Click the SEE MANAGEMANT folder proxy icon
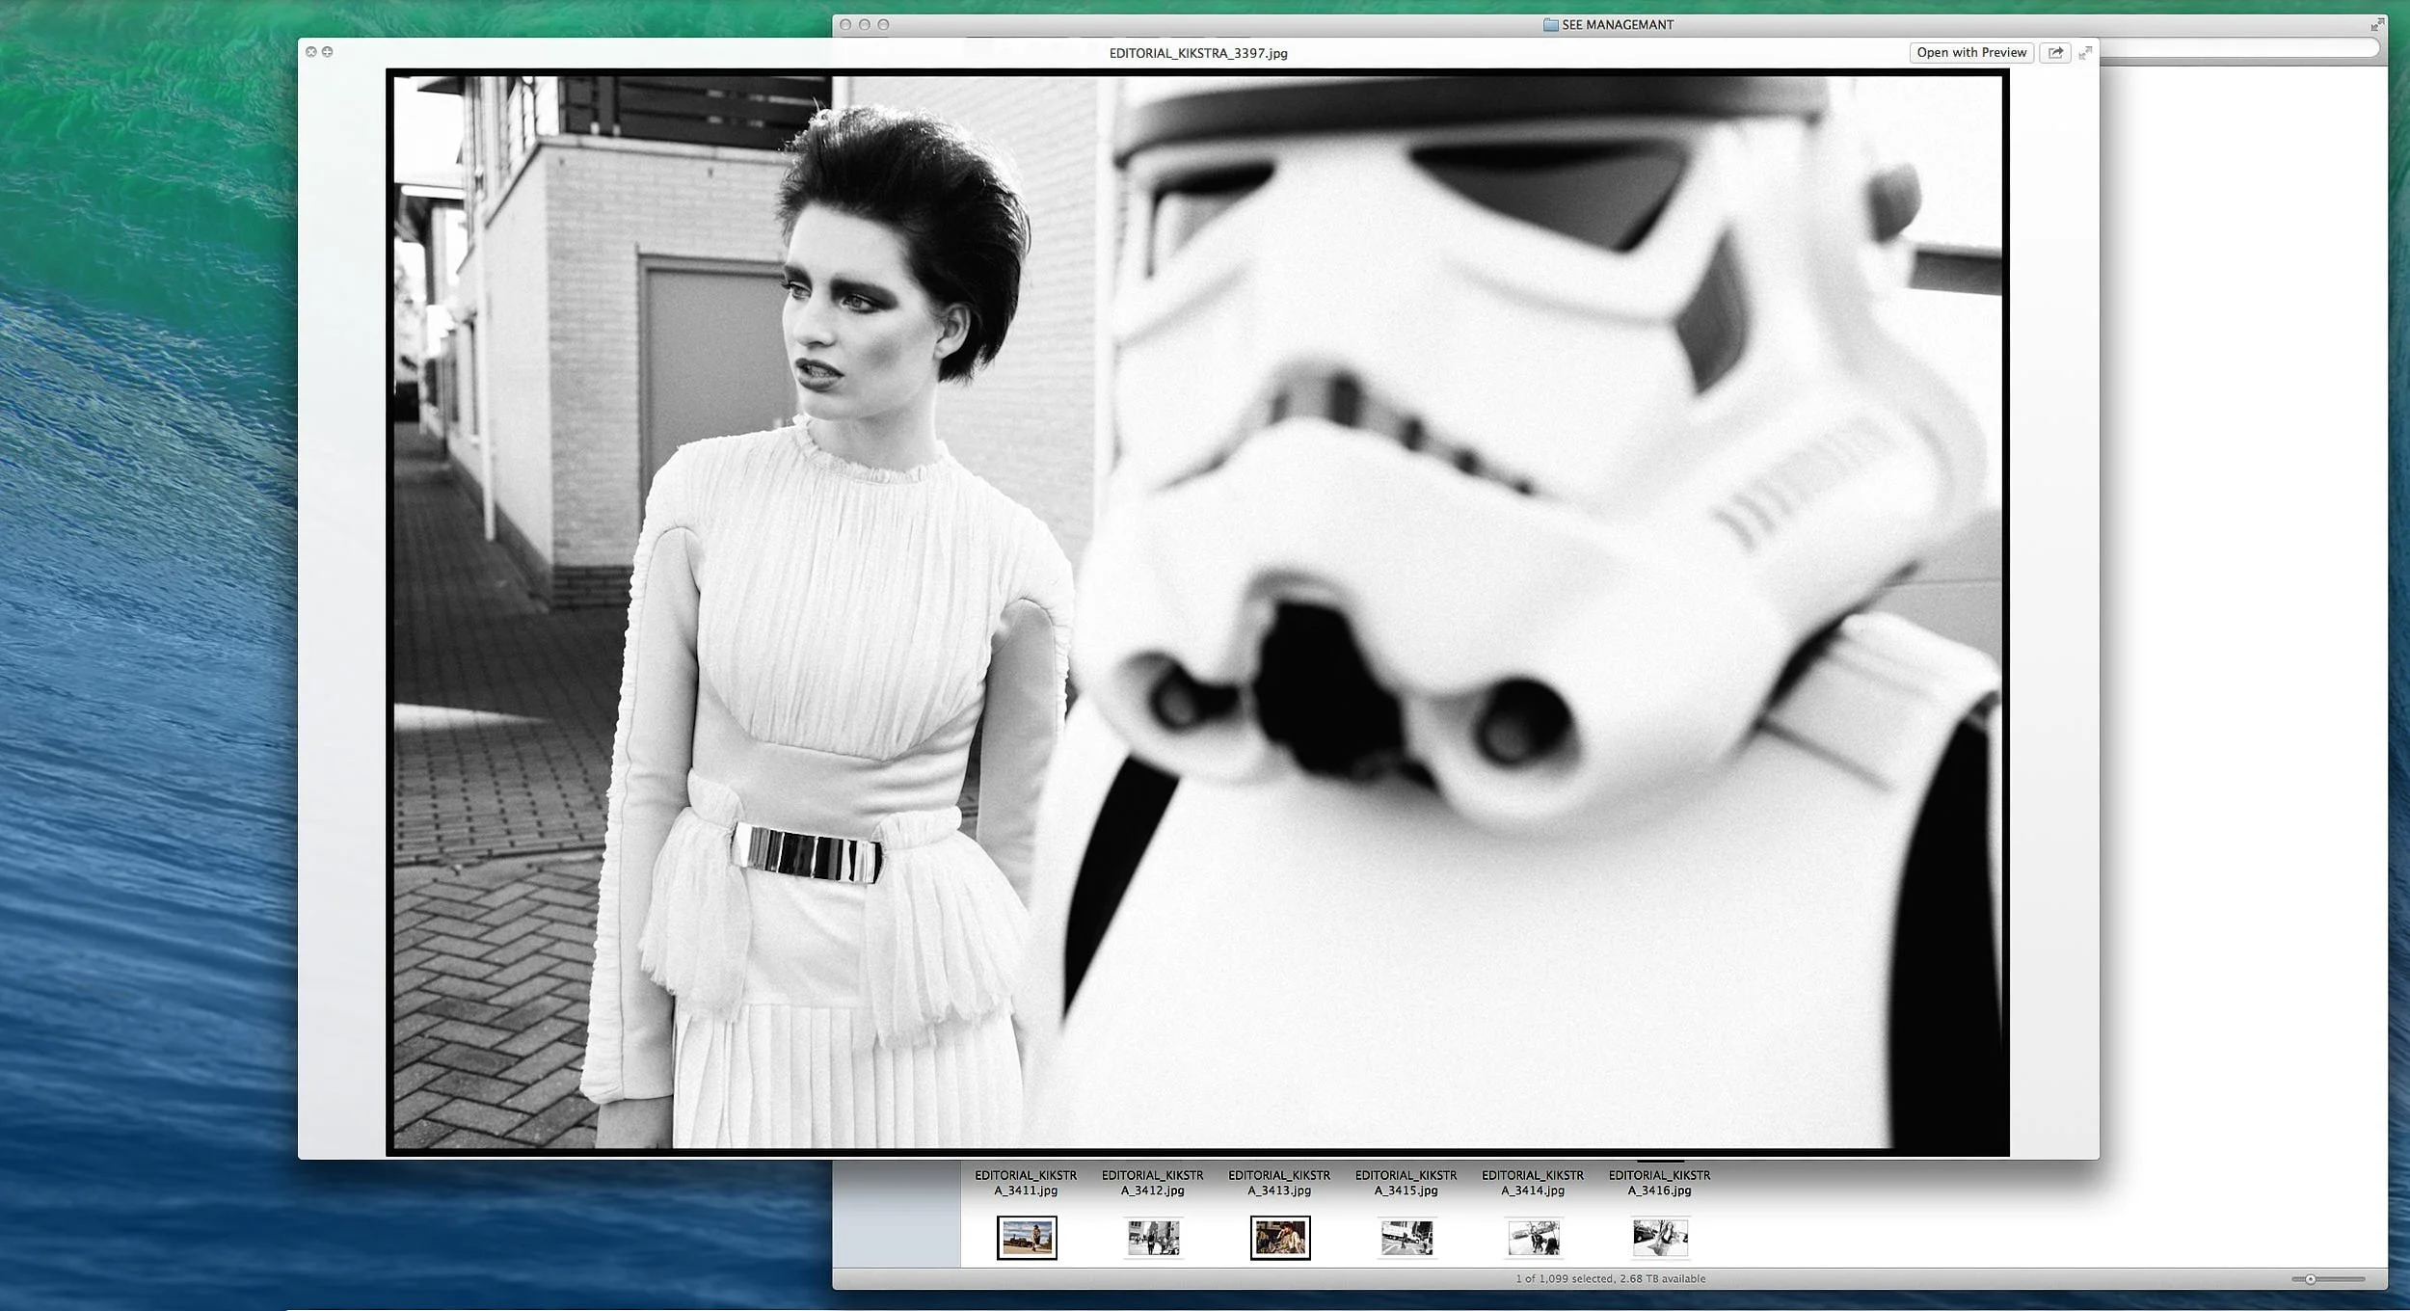 (1550, 25)
